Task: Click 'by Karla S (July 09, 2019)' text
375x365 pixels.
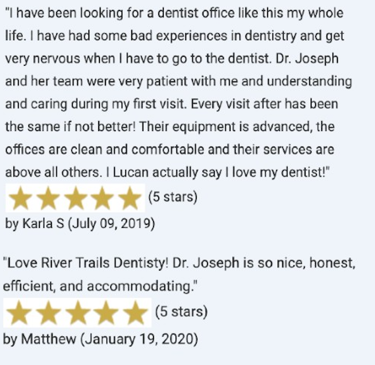Action: (80, 224)
